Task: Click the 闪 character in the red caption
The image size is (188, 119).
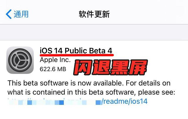Action: click(x=83, y=67)
